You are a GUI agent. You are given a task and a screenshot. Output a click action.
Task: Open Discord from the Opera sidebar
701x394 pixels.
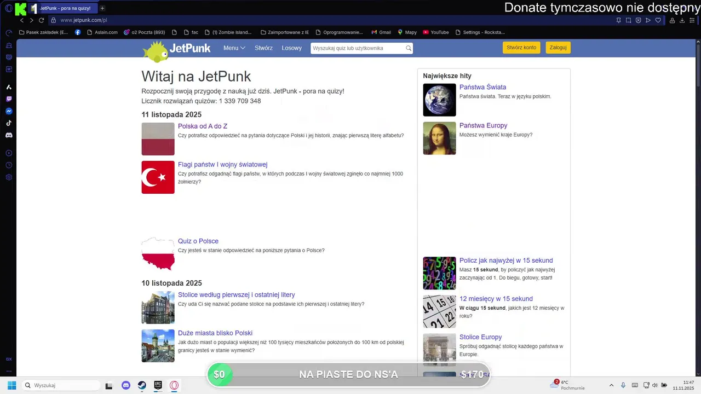coord(9,135)
